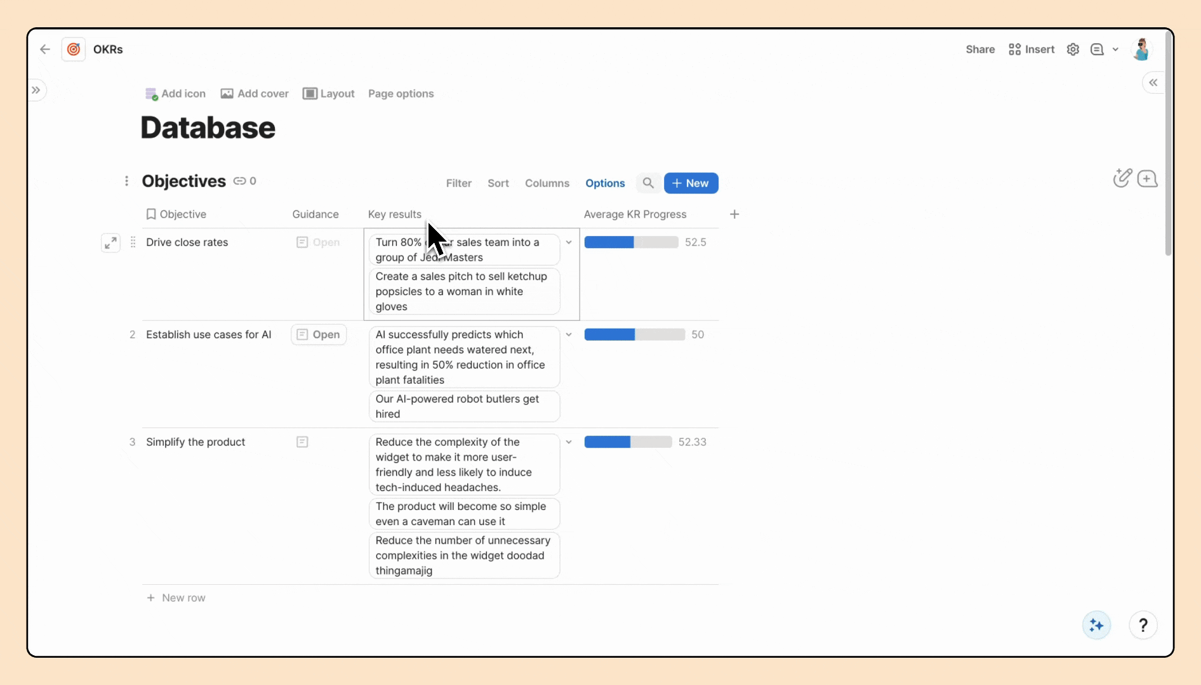
Task: Open the Insert menu
Action: [1032, 49]
